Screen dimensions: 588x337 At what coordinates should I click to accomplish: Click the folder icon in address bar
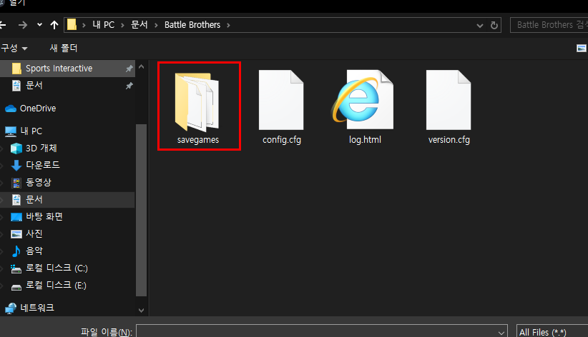(x=72, y=25)
